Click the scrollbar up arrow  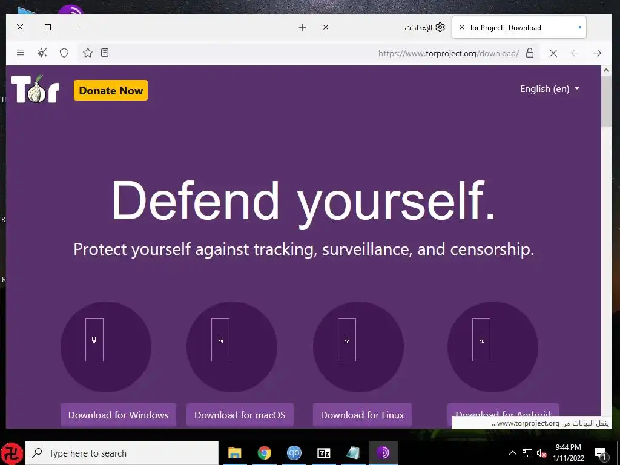coord(606,70)
